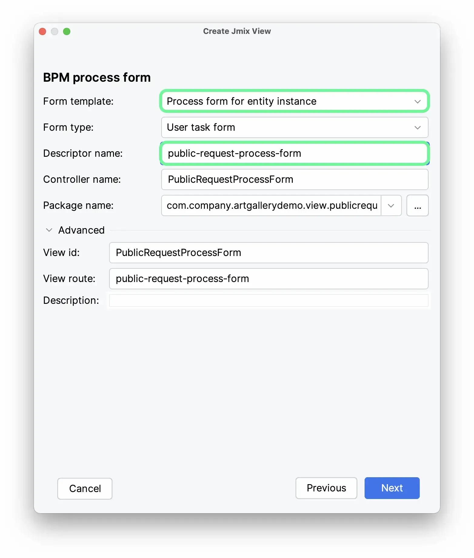Click the View route input field

tap(268, 279)
